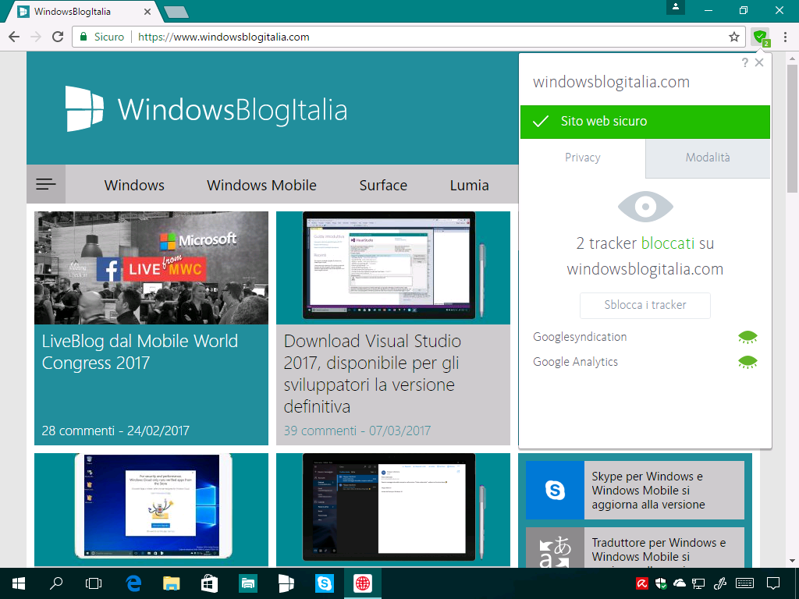Close the WindowsBlogItalia browser tab
The height and width of the screenshot is (599, 799).
pos(147,11)
